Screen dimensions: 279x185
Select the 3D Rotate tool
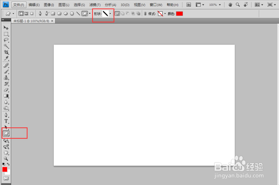point(6,141)
